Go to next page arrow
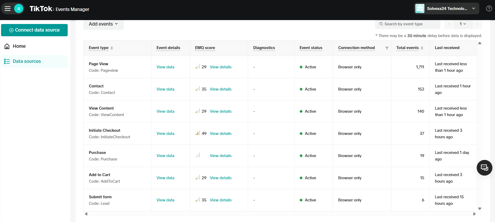This screenshot has width=495, height=222. (477, 24)
